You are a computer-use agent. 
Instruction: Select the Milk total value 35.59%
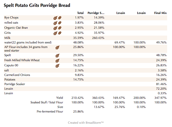click(79, 38)
